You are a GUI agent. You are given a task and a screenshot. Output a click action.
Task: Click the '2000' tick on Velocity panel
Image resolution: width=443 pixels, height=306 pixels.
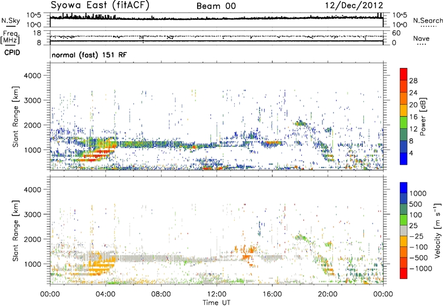(x=32, y=239)
